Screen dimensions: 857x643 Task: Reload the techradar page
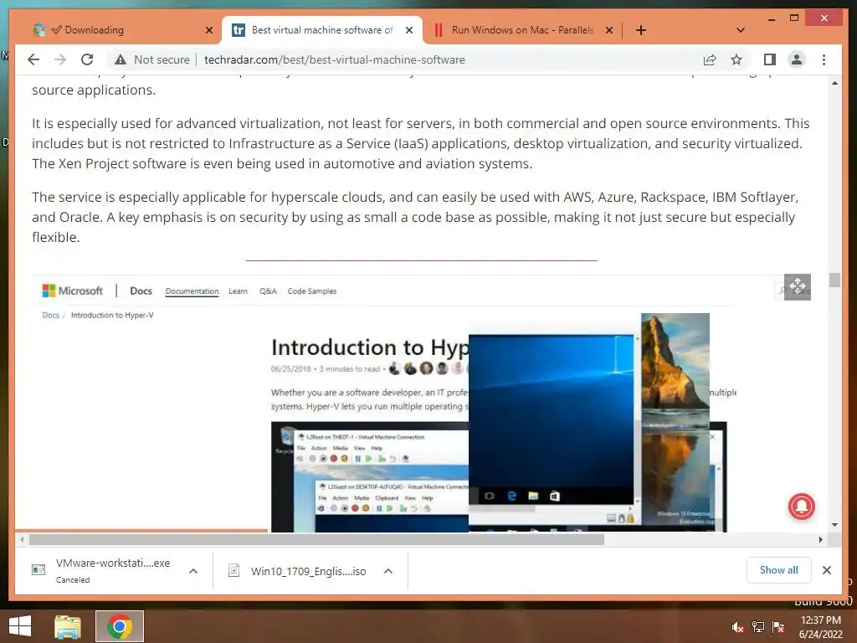tap(87, 59)
